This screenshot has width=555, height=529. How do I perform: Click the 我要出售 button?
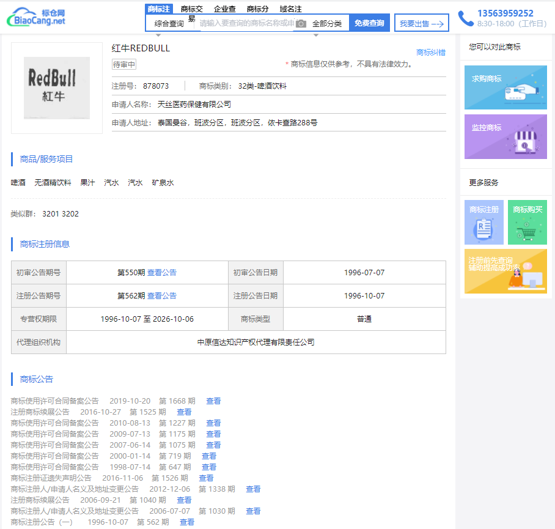(422, 23)
